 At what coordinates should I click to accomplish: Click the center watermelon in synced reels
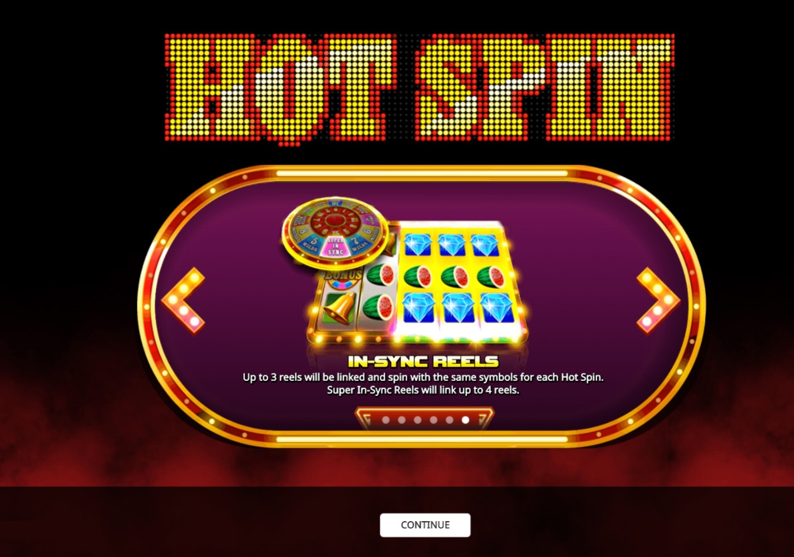point(454,276)
